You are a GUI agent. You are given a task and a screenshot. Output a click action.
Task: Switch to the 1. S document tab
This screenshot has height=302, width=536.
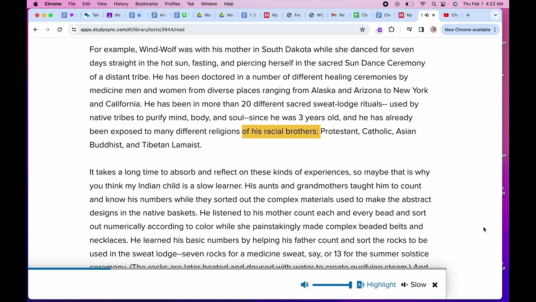pos(248,15)
